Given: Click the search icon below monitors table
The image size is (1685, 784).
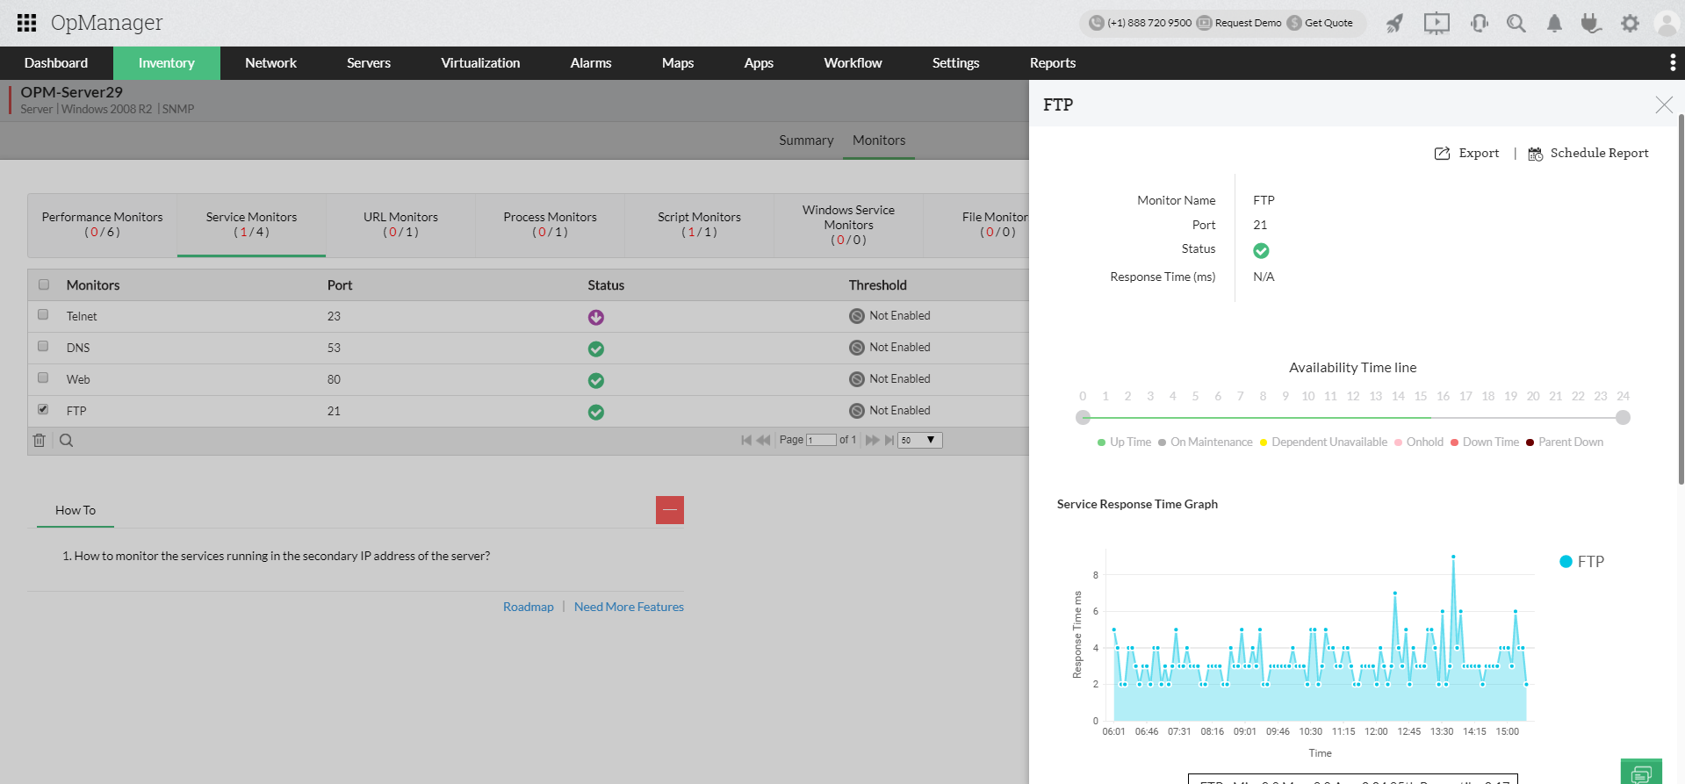Looking at the screenshot, I should [66, 441].
